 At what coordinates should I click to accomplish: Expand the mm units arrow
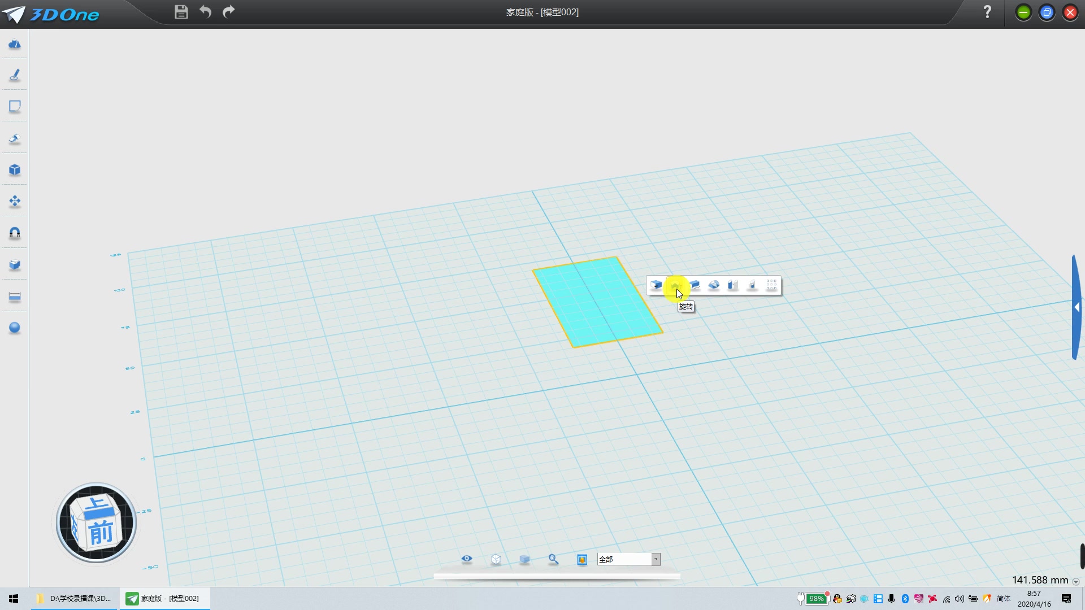(1076, 581)
